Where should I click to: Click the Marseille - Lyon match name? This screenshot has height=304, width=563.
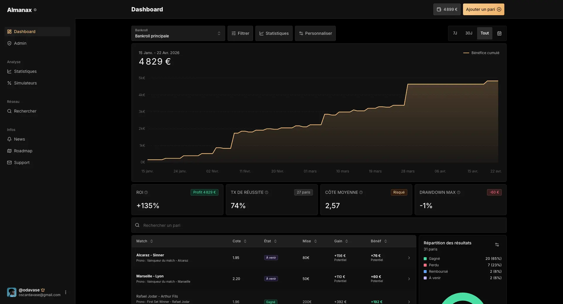pyautogui.click(x=150, y=276)
